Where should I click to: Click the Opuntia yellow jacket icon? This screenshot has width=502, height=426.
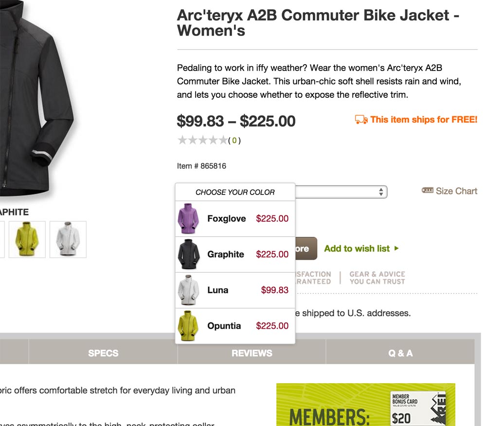188,326
